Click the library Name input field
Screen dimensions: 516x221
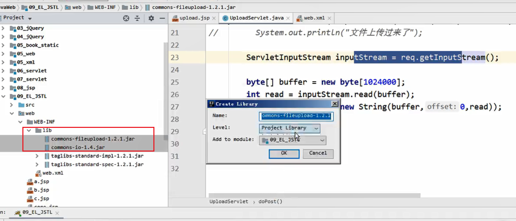point(296,116)
